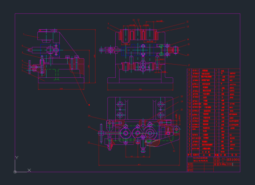Screen dimensions: 255x185
Task: Click the X axis label of UCS icon
Action: (29, 170)
